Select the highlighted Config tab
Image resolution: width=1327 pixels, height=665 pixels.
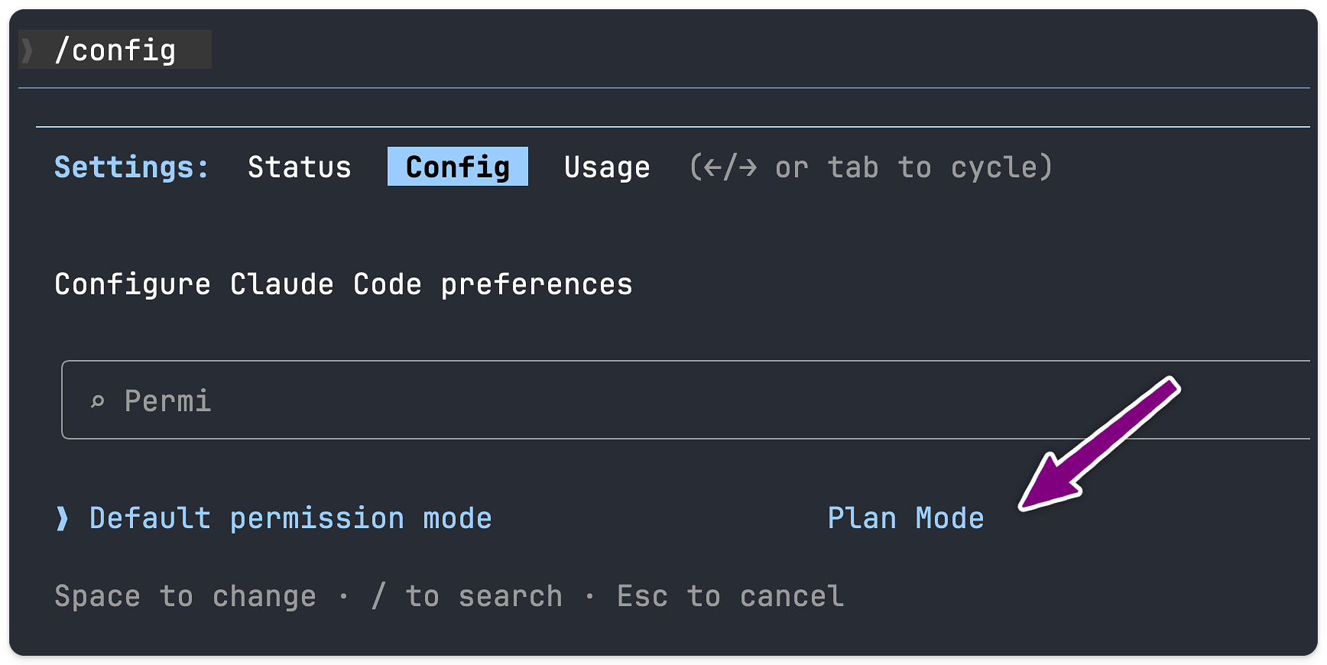point(457,167)
